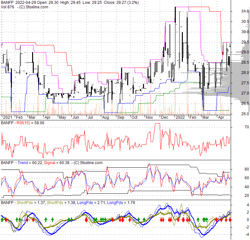This screenshot has height=240, width=250.
Task: Click the Aug month label on time axis
Action: click(x=105, y=117)
